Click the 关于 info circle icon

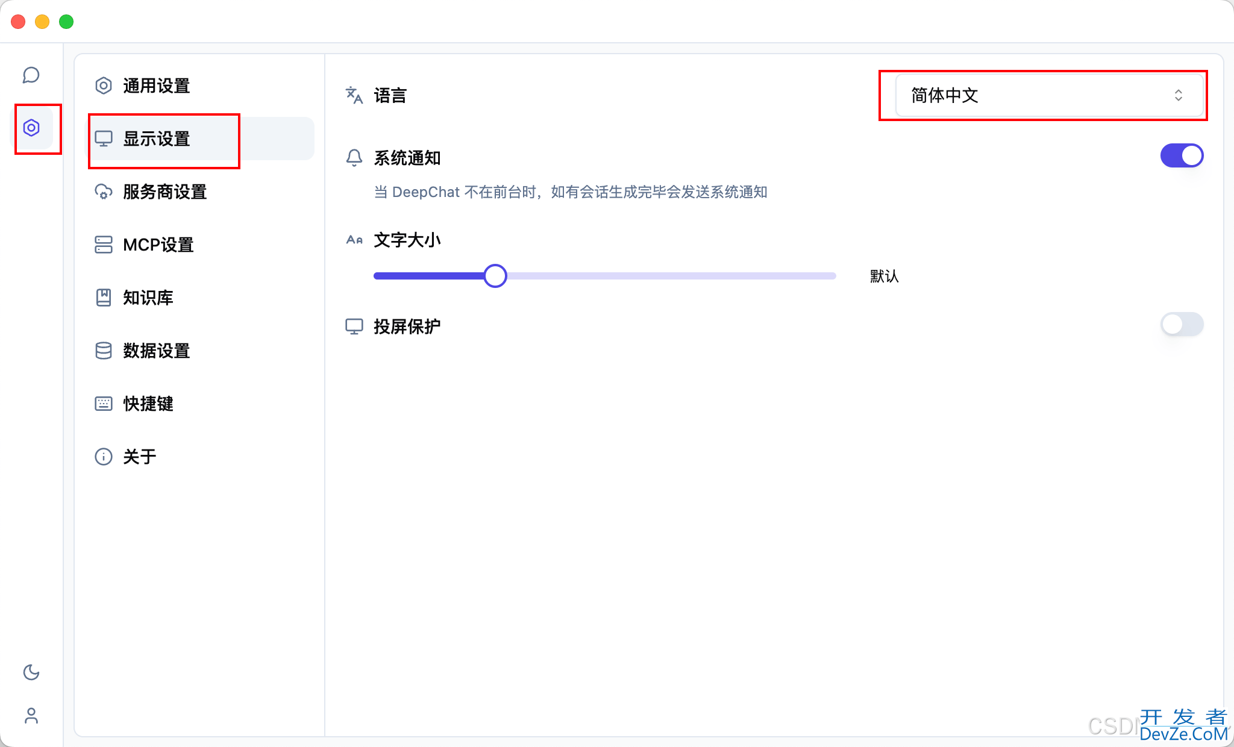(104, 457)
